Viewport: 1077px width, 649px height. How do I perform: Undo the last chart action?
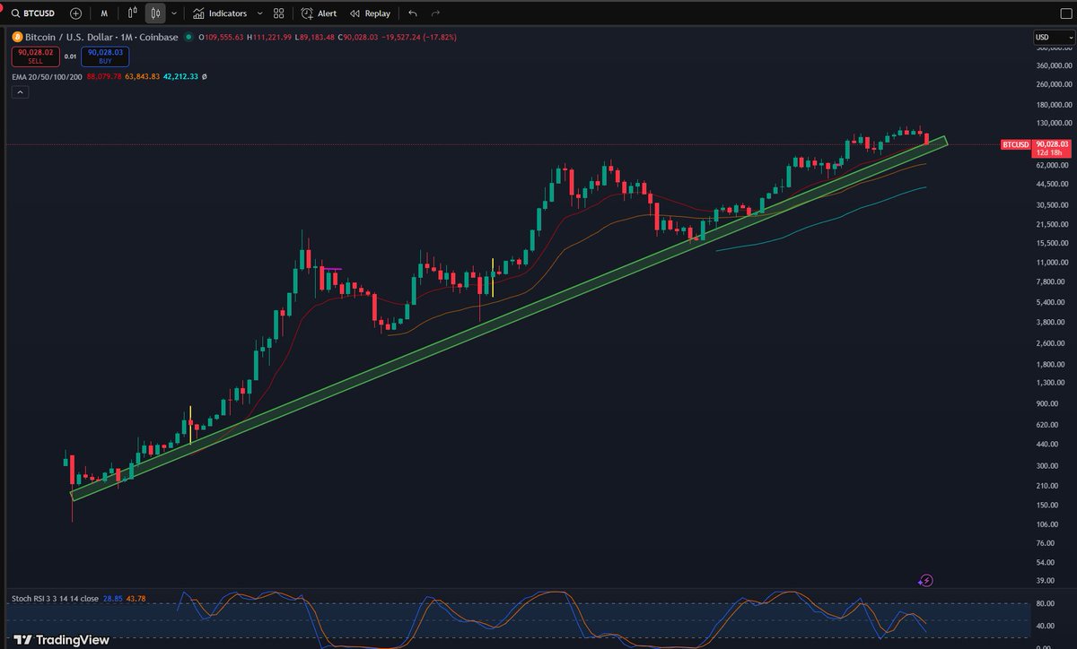coord(411,13)
